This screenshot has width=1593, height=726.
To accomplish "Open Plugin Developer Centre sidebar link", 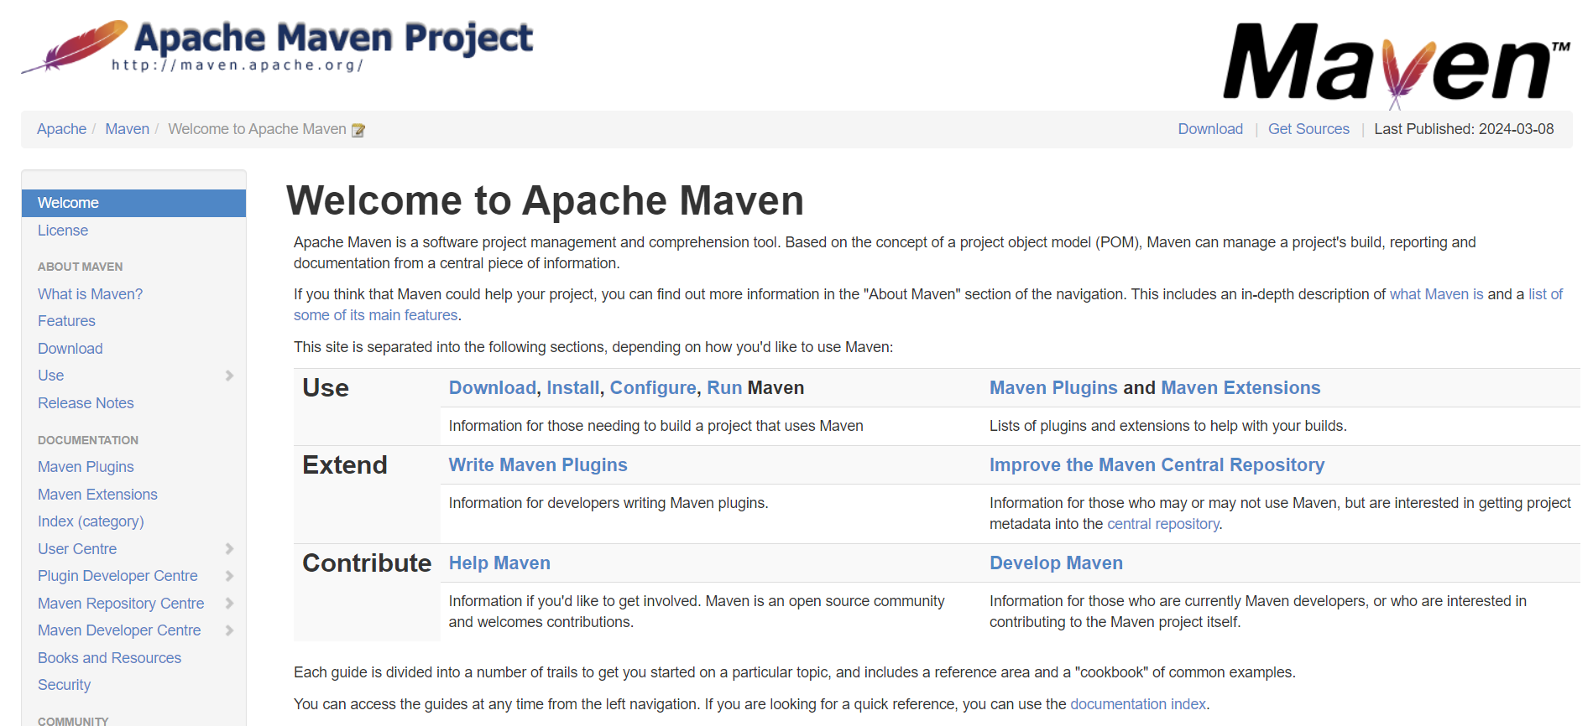I will (118, 576).
